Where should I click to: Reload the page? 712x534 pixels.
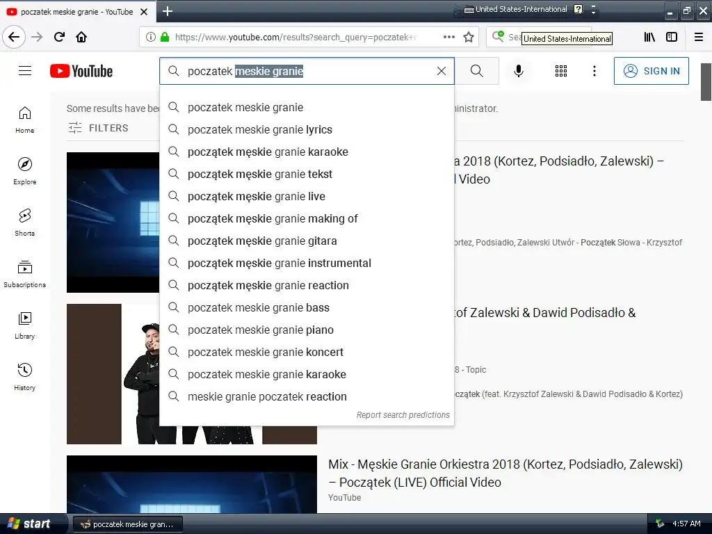point(60,37)
